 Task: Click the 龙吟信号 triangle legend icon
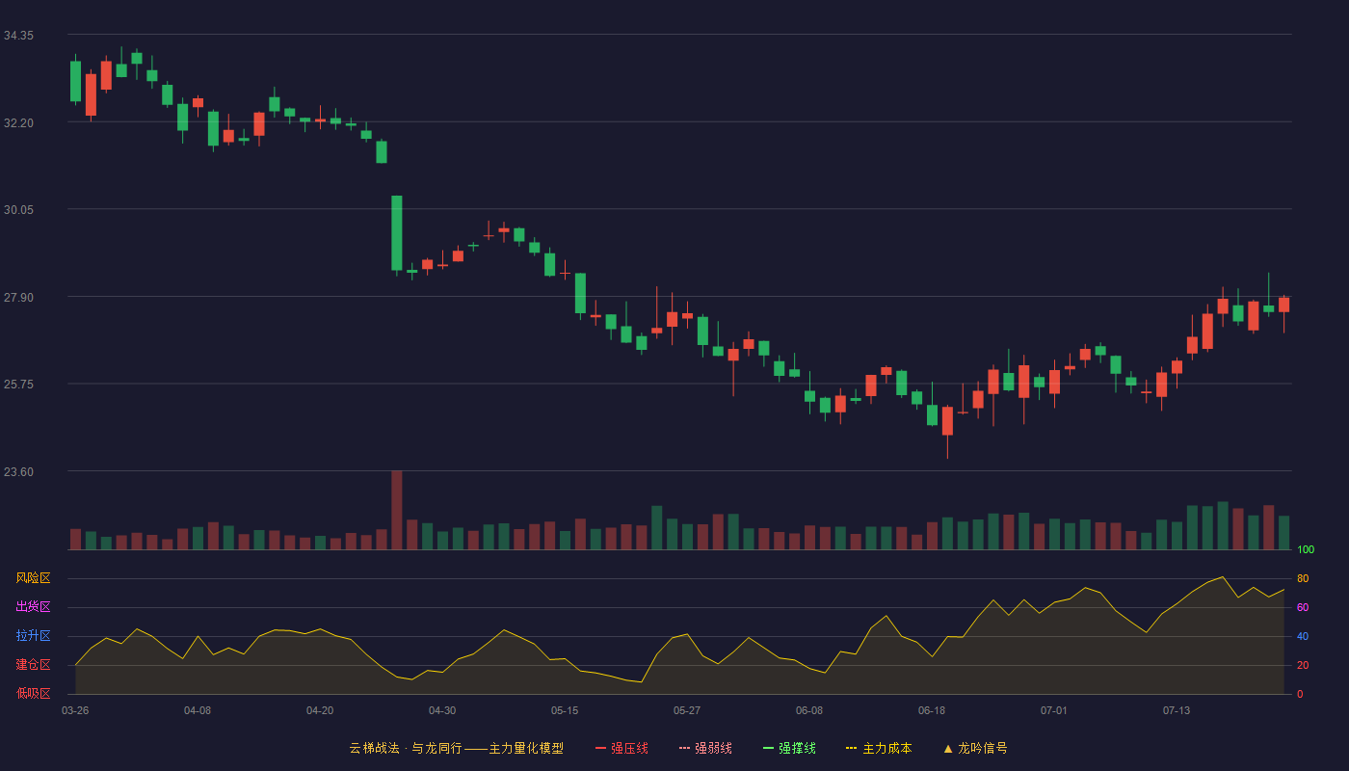click(x=947, y=748)
